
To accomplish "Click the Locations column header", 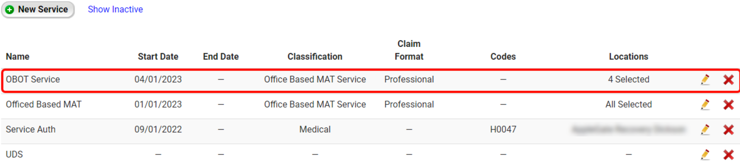I will click(628, 57).
